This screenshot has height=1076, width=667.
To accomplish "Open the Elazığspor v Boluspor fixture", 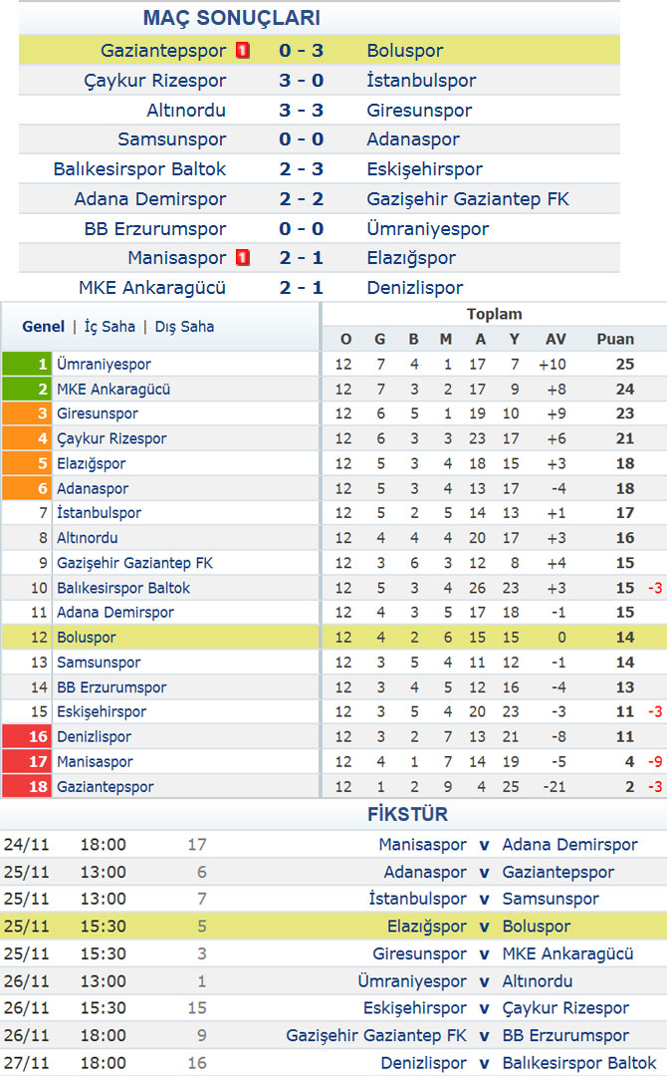I will (x=333, y=927).
